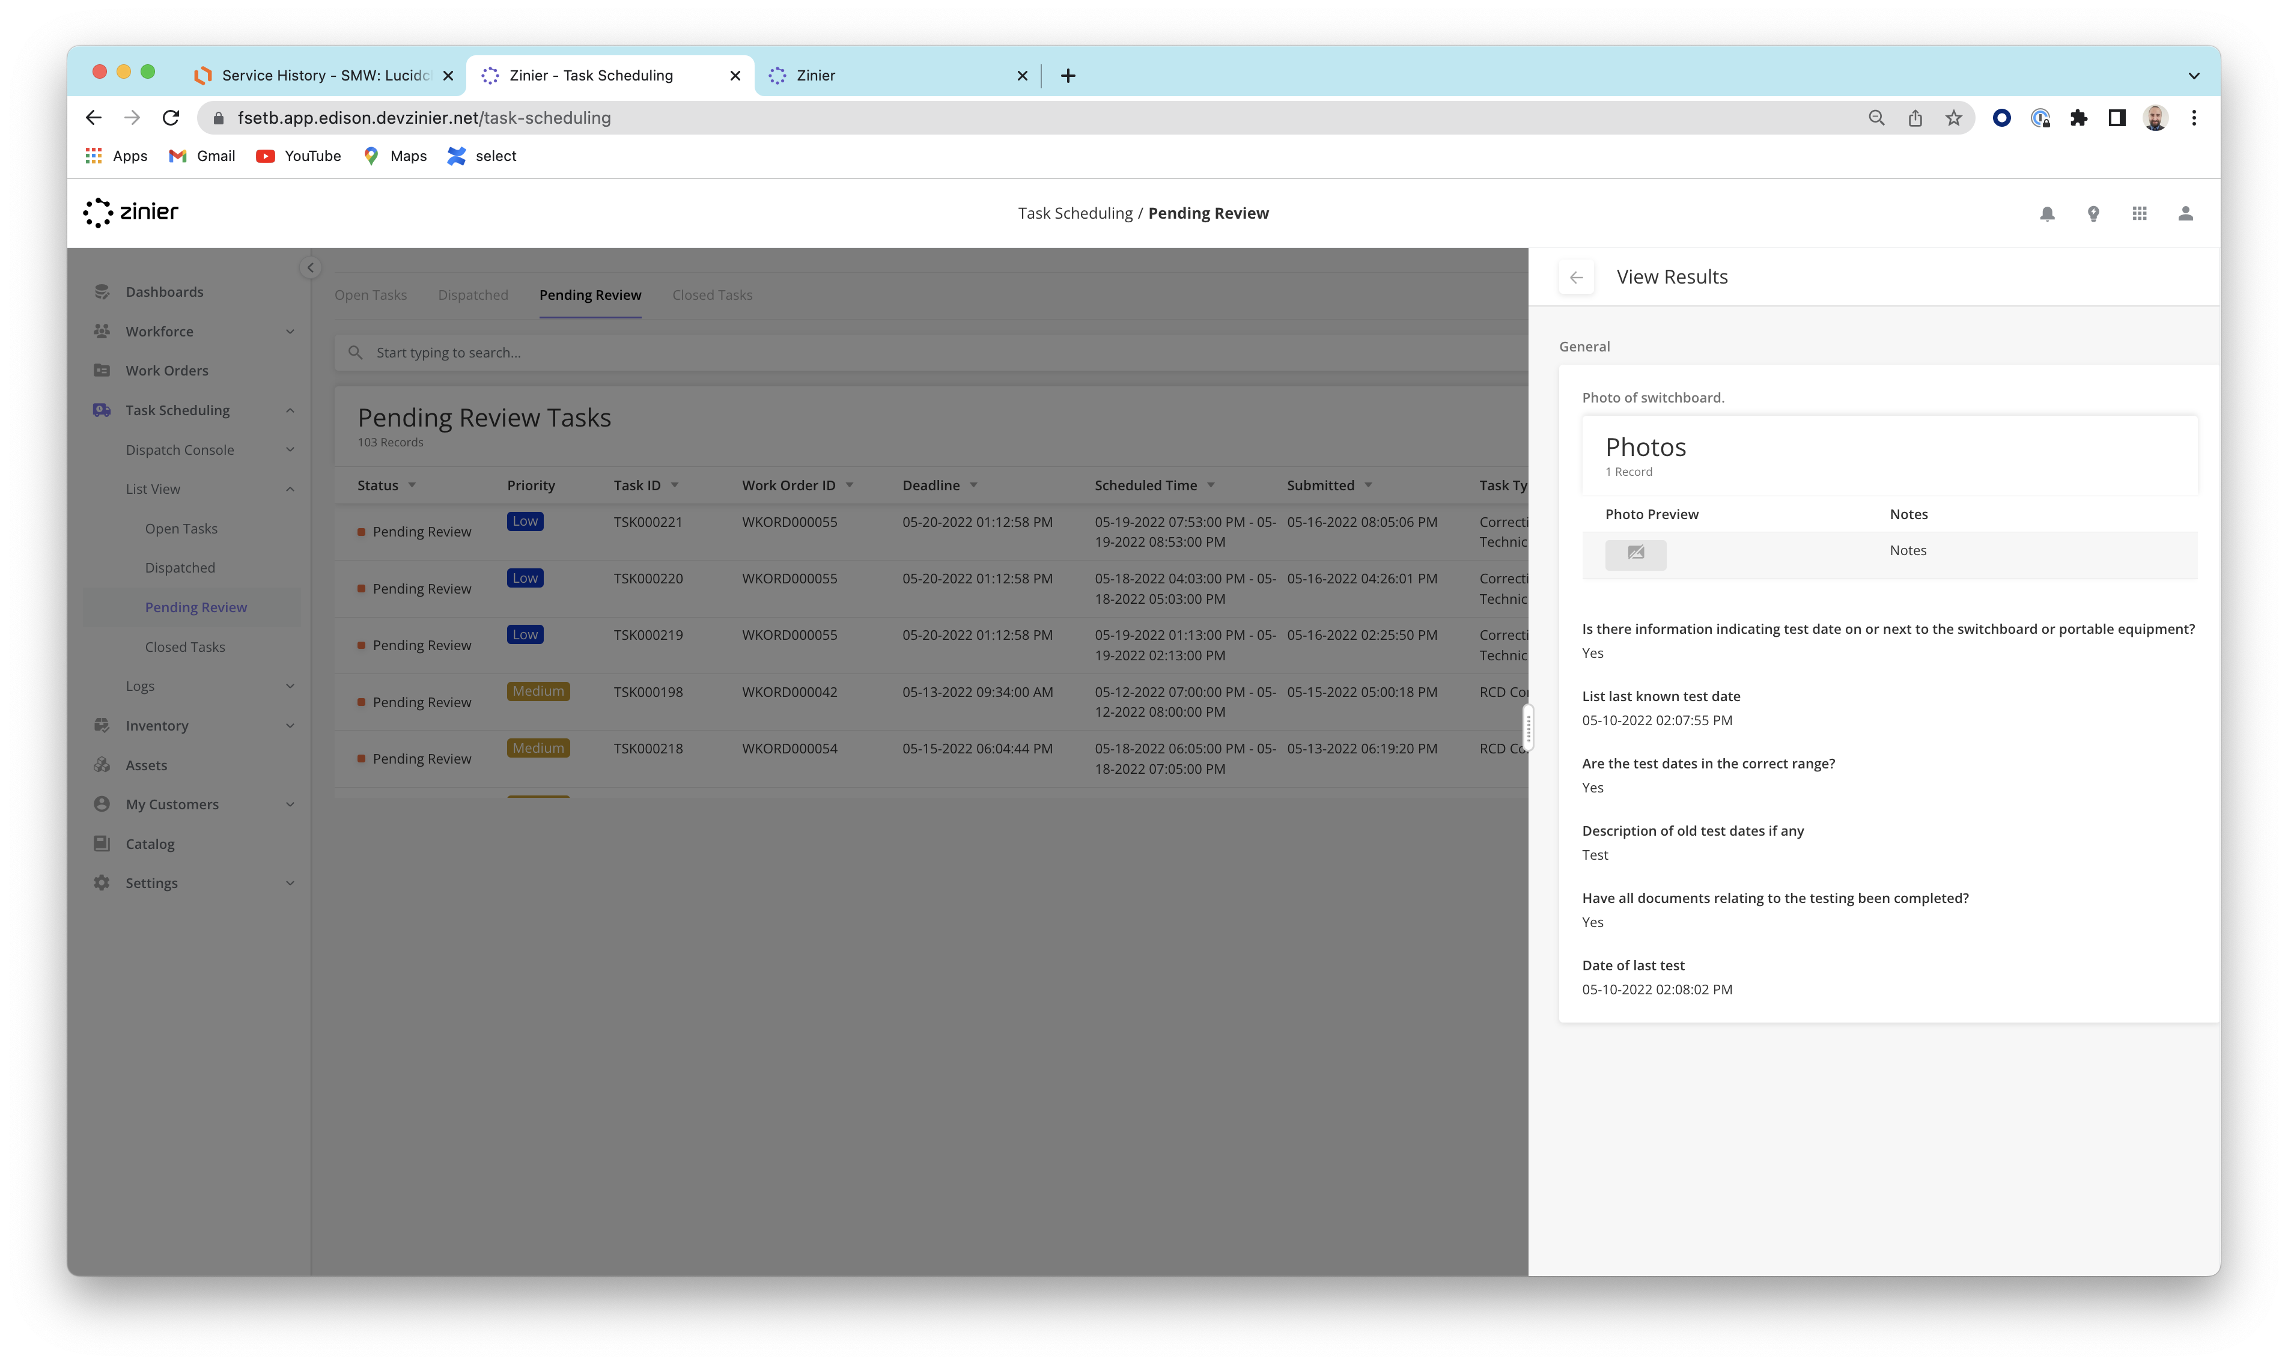Select Open Tasks in sidebar list
The image size is (2288, 1365).
pos(181,529)
